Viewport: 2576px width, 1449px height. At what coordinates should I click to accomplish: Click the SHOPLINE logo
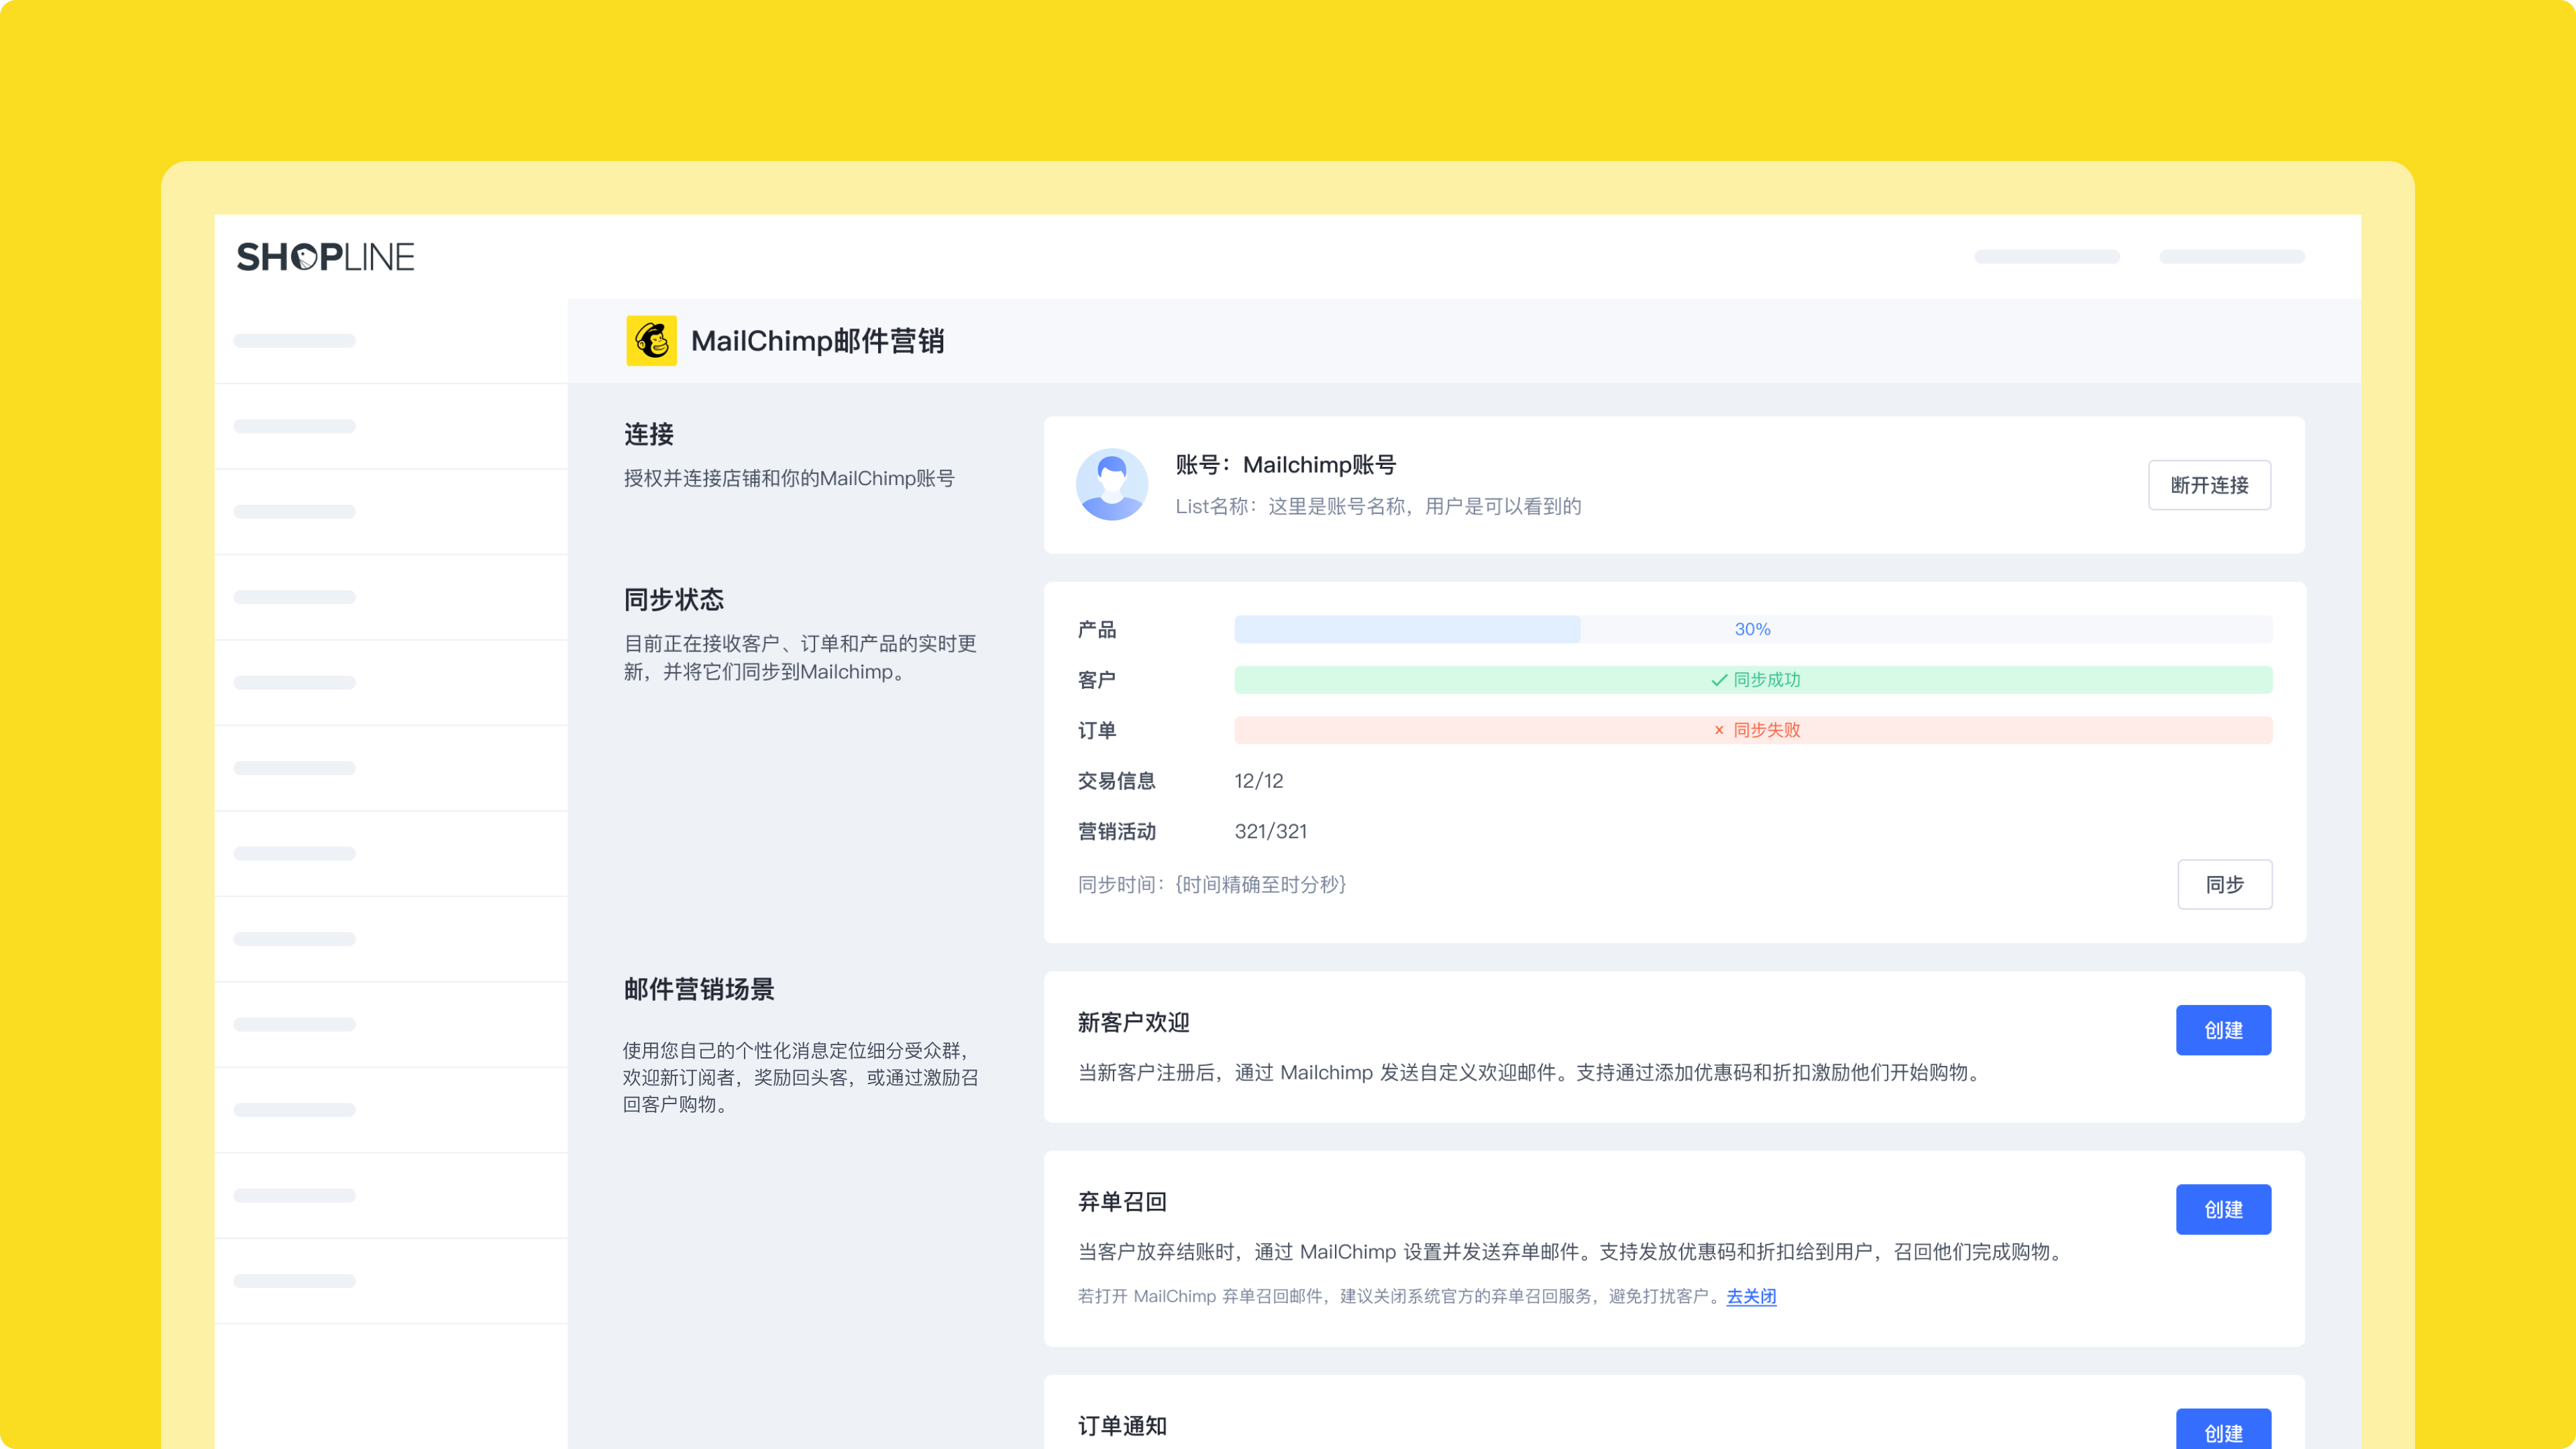pyautogui.click(x=325, y=257)
